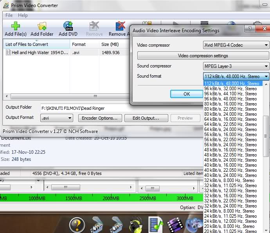Select 32 kBit/s, 22.050 Hz, Stereo
Image resolution: width=270 pixels, height=233 pixels.
coord(233,201)
